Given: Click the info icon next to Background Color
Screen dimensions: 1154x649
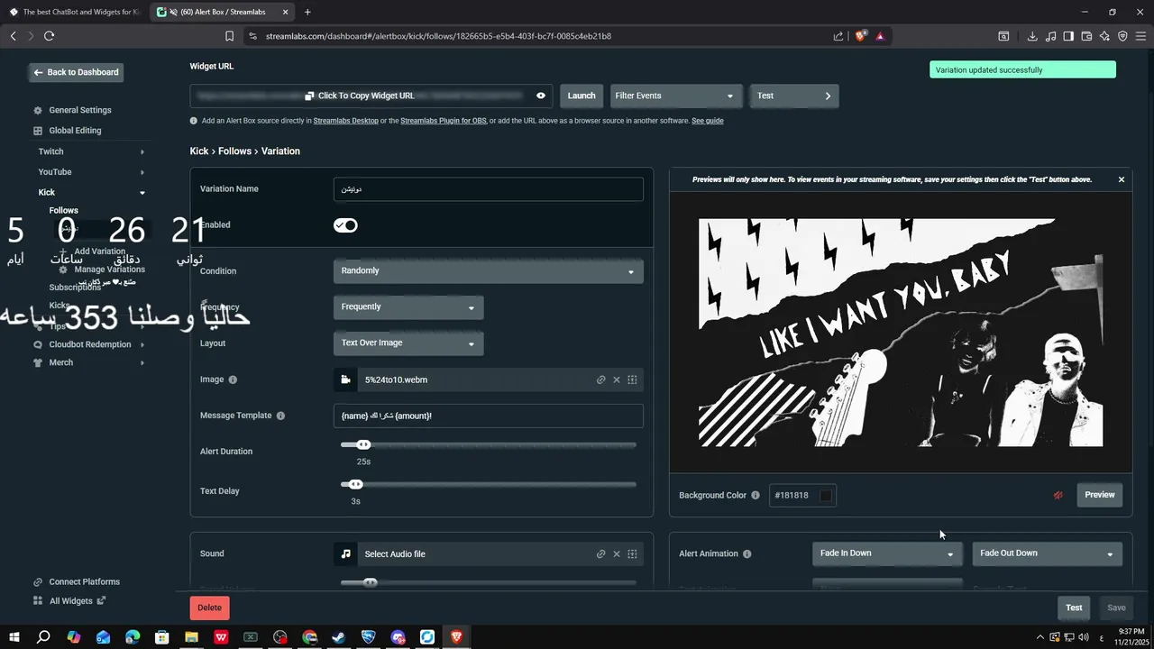Looking at the screenshot, I should pos(756,495).
